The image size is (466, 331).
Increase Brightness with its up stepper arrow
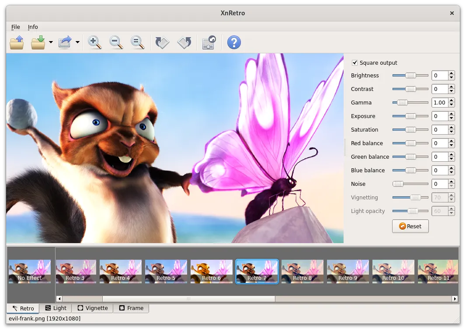(452, 73)
